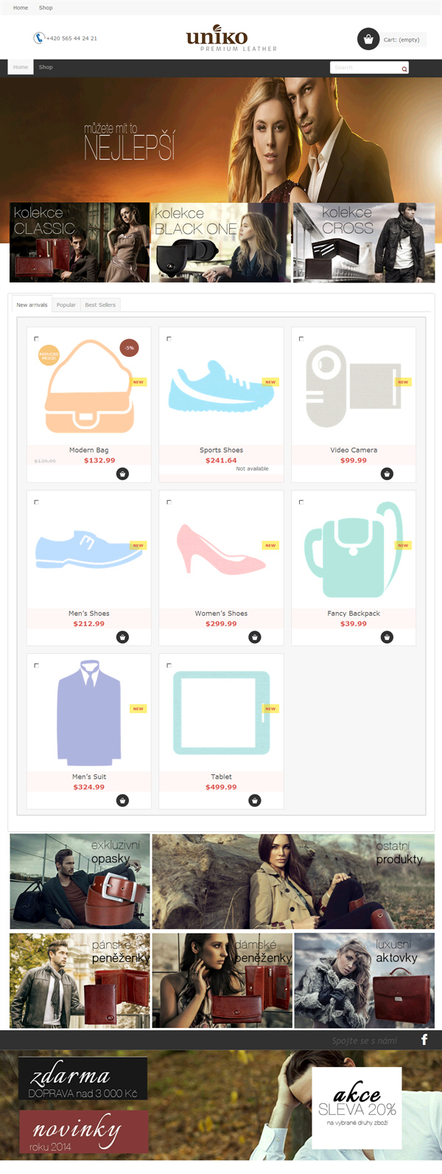Switch to the Popular tab
Image resolution: width=442 pixels, height=1174 pixels.
(66, 305)
